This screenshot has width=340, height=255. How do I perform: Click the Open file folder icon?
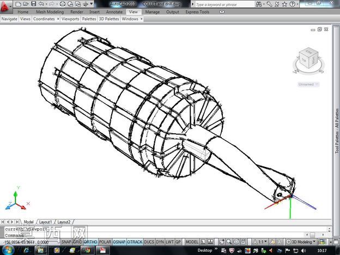26,4
